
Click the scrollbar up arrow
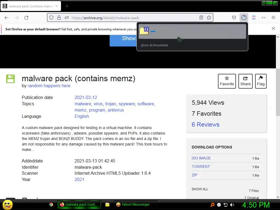278,37
